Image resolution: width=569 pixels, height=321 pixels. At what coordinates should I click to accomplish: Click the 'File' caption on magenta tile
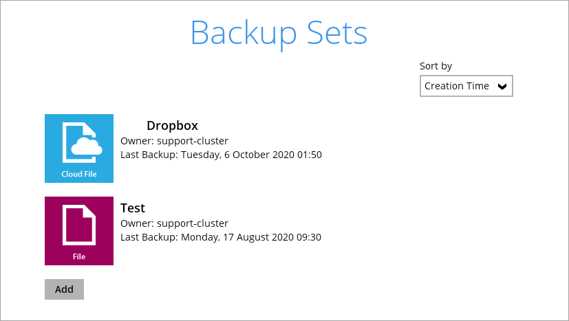click(79, 256)
